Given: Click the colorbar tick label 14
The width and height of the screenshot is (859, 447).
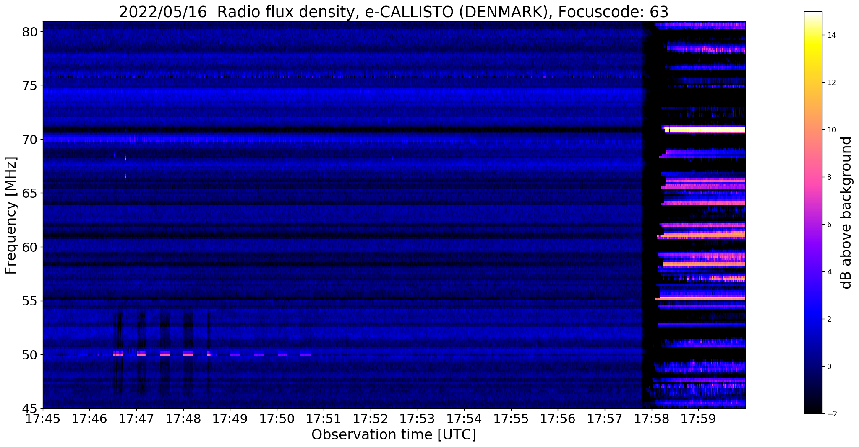Looking at the screenshot, I should point(831,35).
